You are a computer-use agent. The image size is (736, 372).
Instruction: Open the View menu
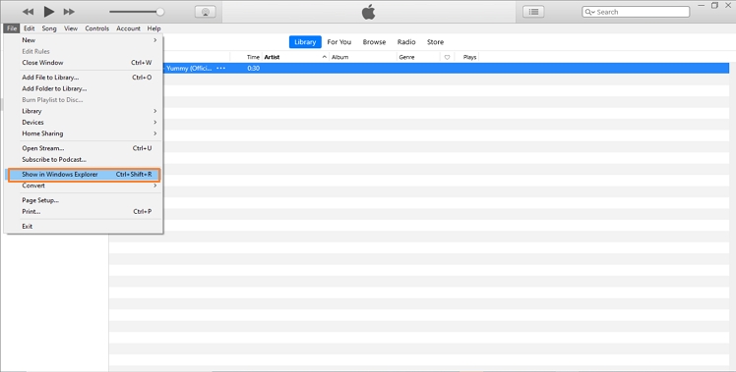71,28
